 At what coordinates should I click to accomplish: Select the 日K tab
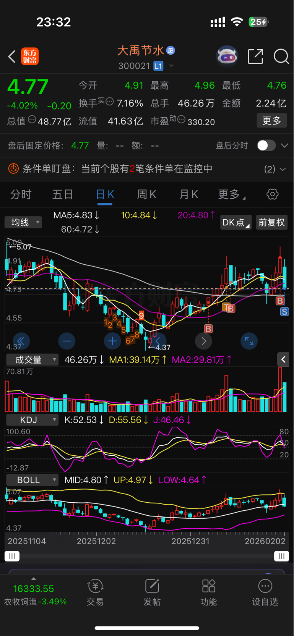click(105, 194)
